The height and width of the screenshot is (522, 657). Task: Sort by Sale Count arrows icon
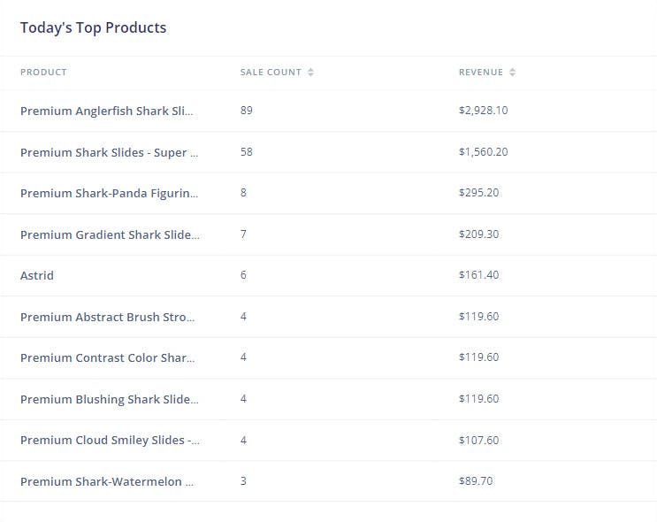pyautogui.click(x=310, y=73)
